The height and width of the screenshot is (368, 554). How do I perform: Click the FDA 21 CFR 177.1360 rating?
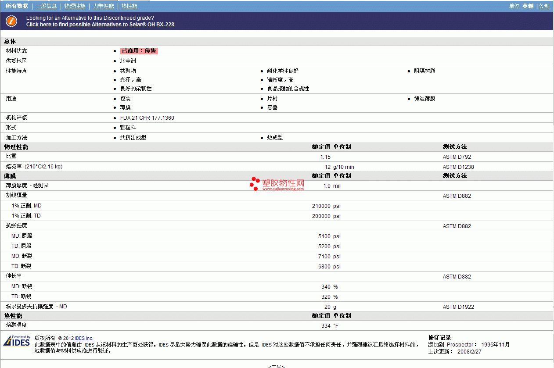[147, 118]
